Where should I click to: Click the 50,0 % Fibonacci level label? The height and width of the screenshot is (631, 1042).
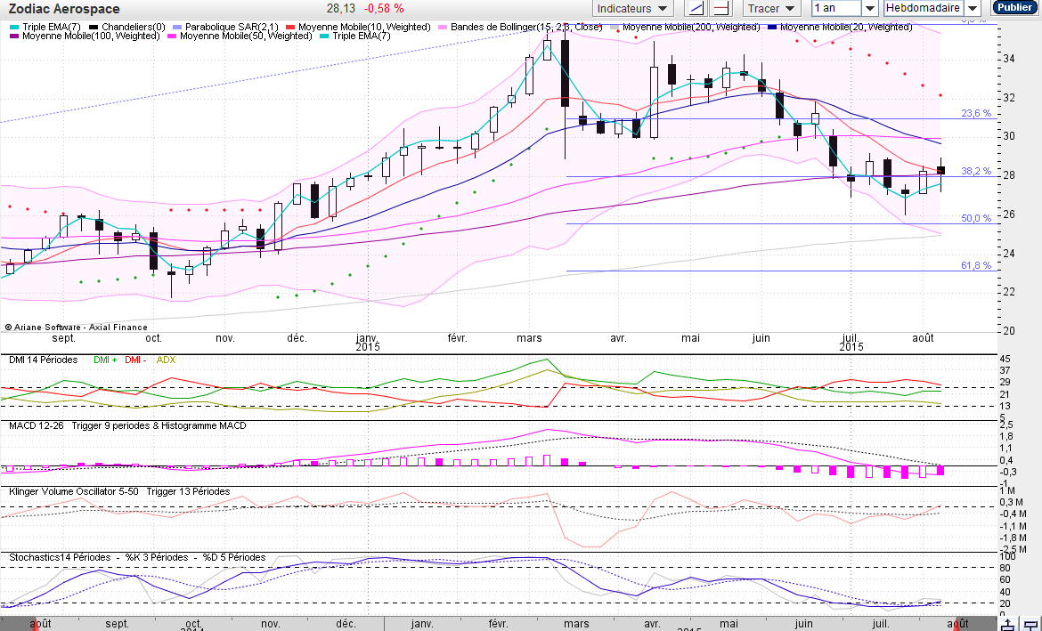pos(976,219)
